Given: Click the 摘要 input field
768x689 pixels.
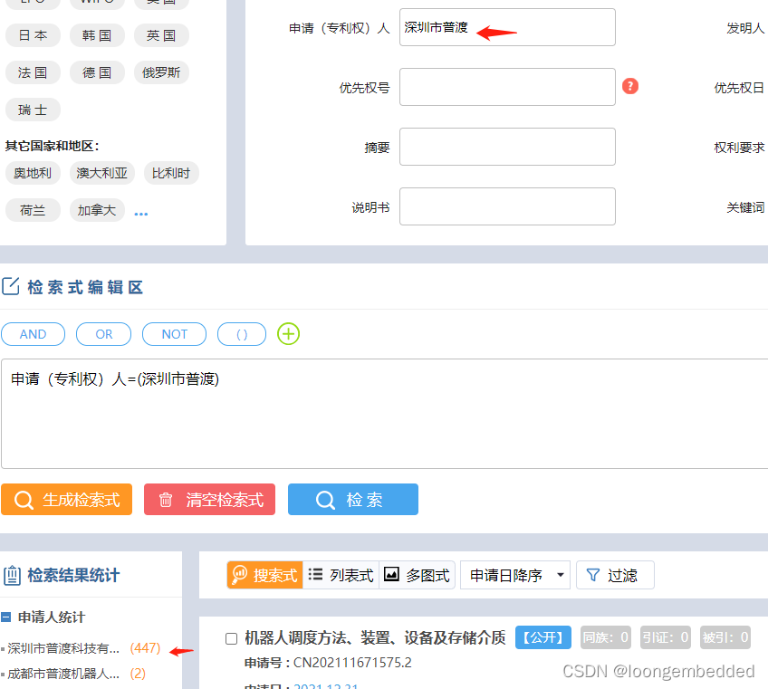Looking at the screenshot, I should (507, 147).
